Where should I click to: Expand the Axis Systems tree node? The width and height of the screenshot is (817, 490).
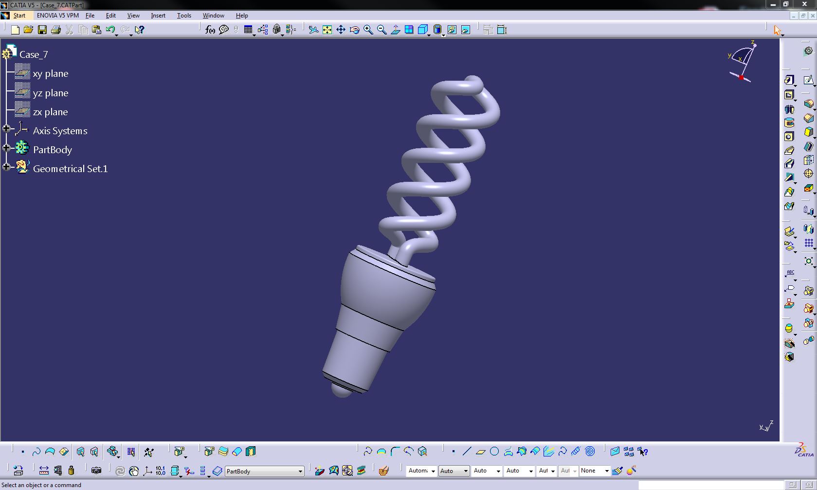coord(6,129)
